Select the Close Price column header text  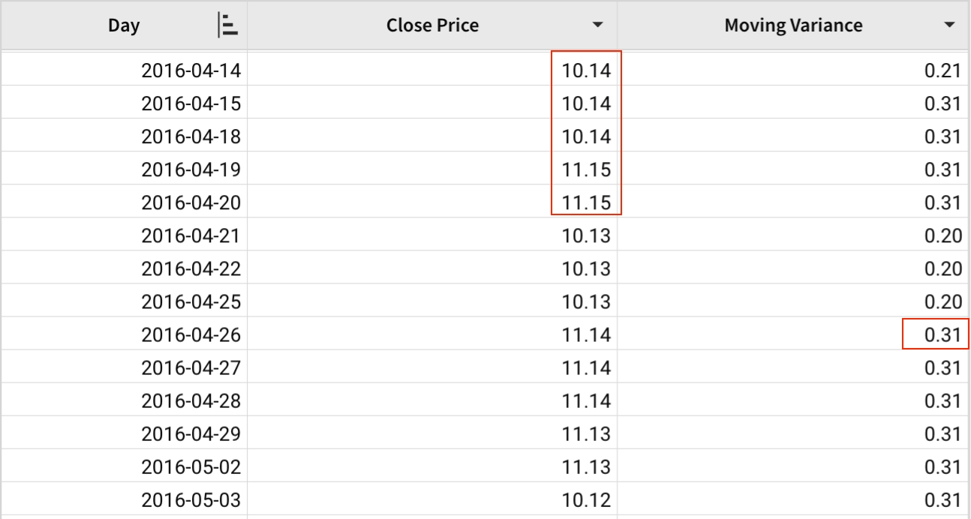[x=432, y=25]
